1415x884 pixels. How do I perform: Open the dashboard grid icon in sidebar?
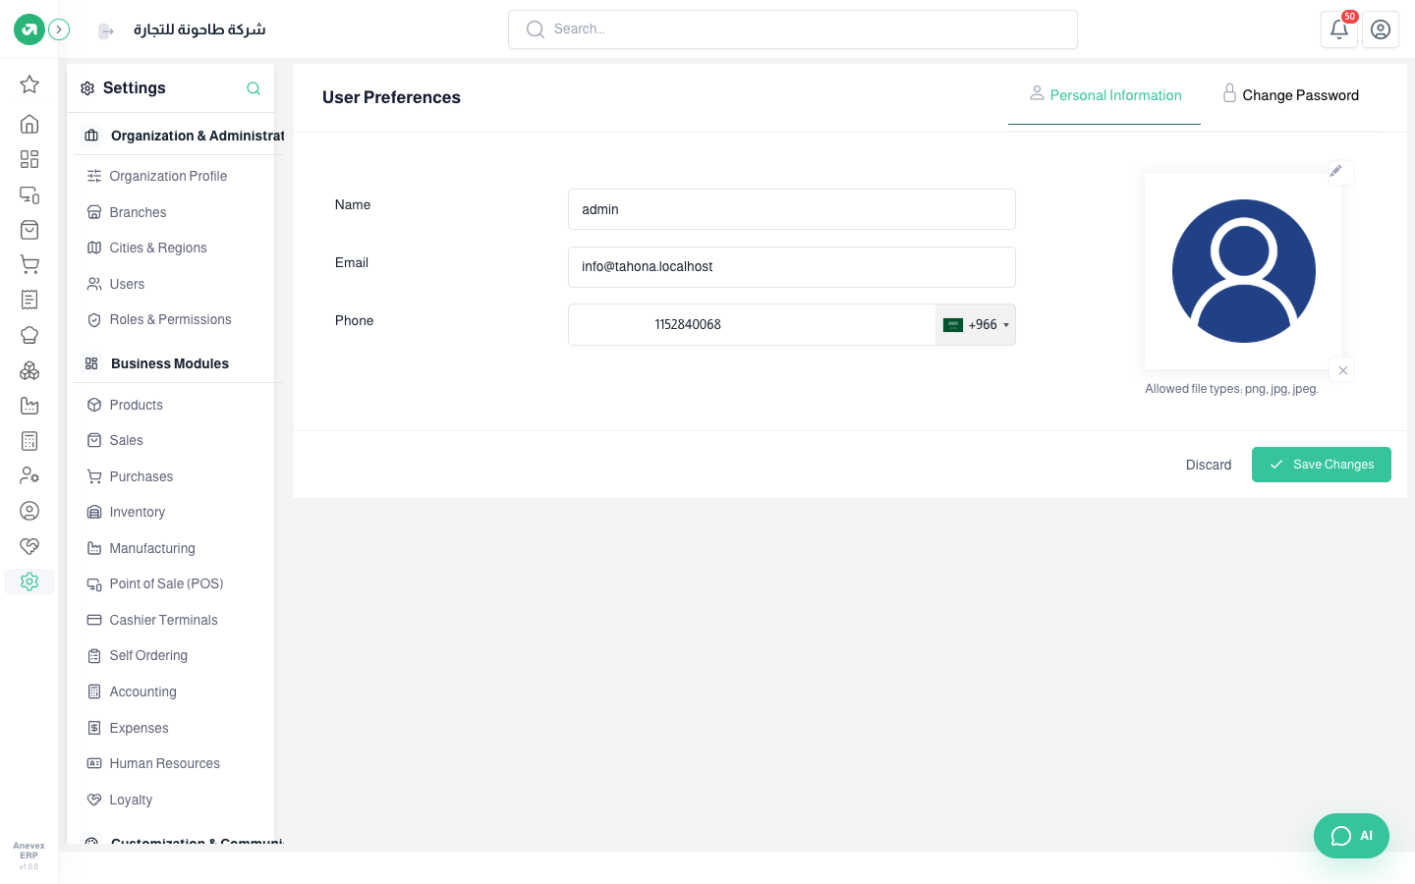(29, 159)
